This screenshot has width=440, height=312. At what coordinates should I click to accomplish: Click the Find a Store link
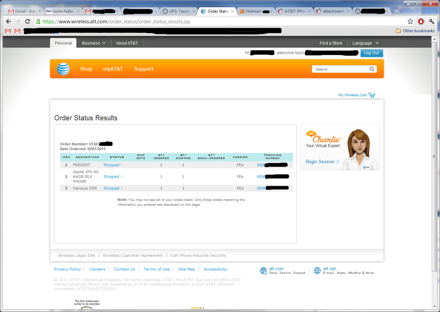coord(331,43)
